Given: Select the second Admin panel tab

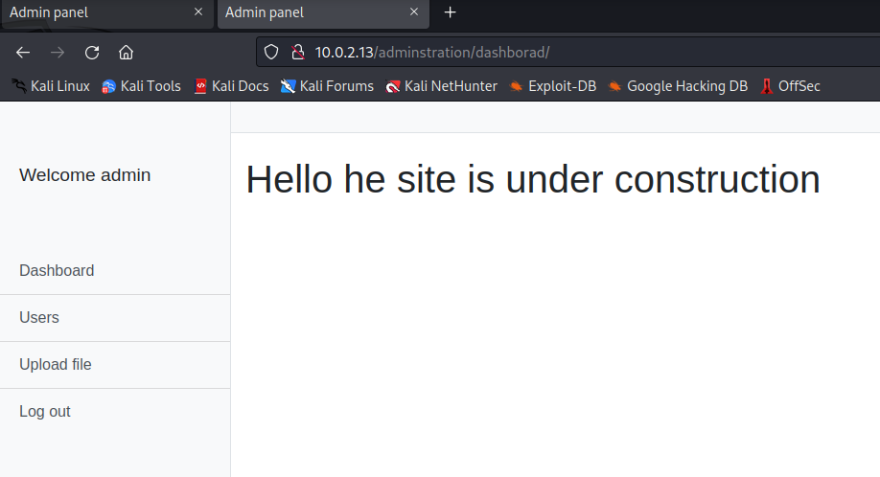Looking at the screenshot, I should (307, 12).
